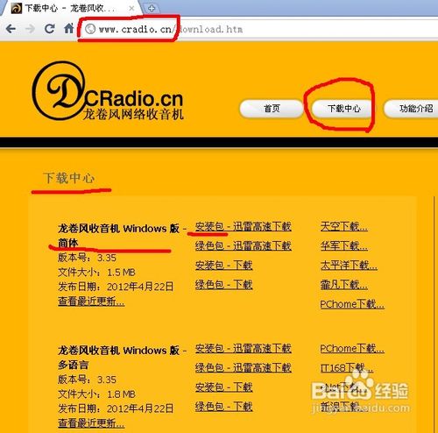Click the CRadio.cn circular D logo
This screenshot has height=433, width=438.
pyautogui.click(x=59, y=90)
